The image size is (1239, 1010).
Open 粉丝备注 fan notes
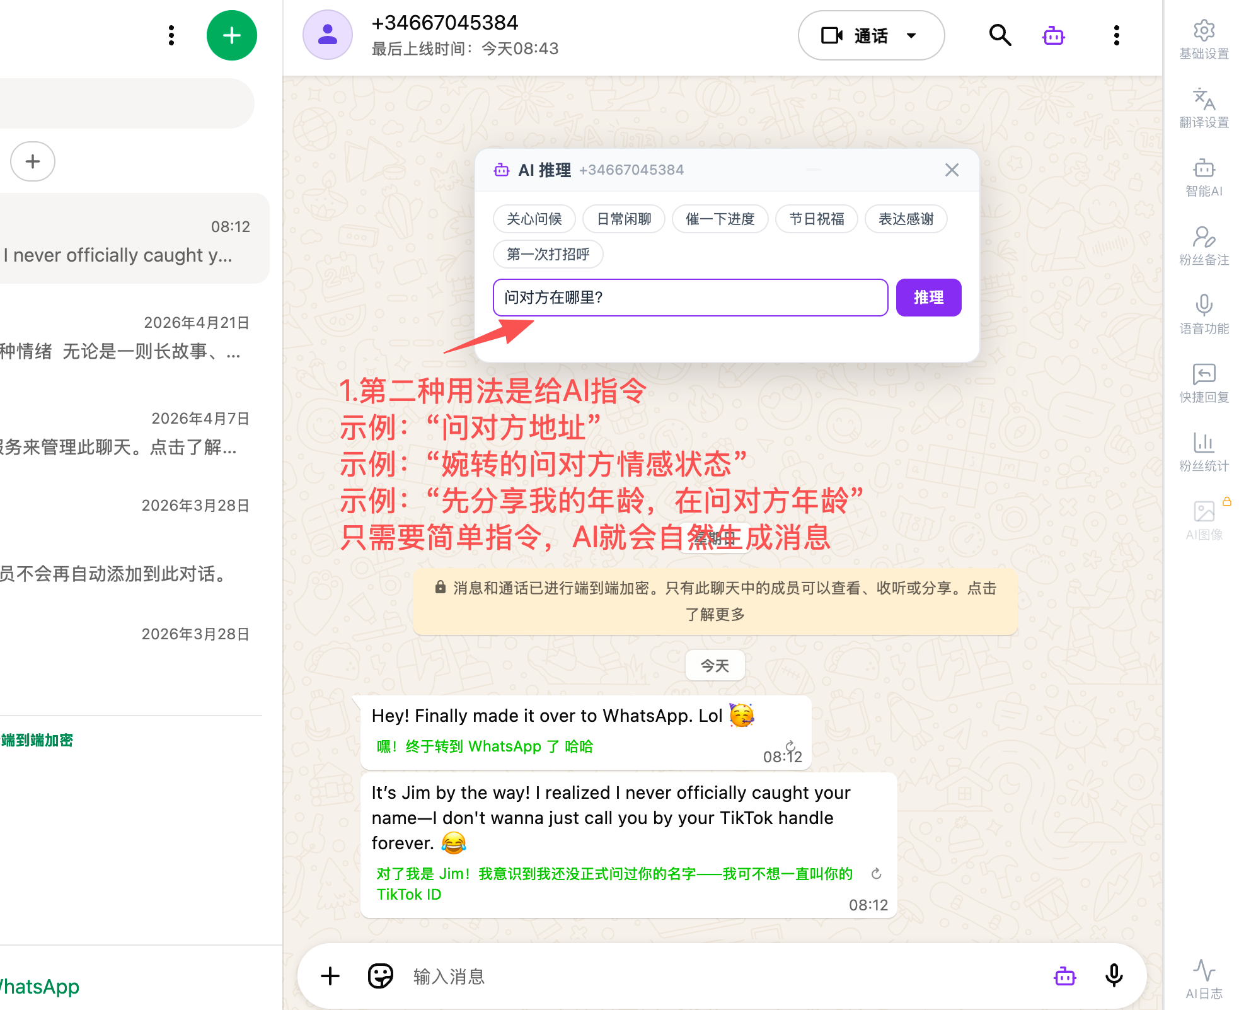[1204, 246]
